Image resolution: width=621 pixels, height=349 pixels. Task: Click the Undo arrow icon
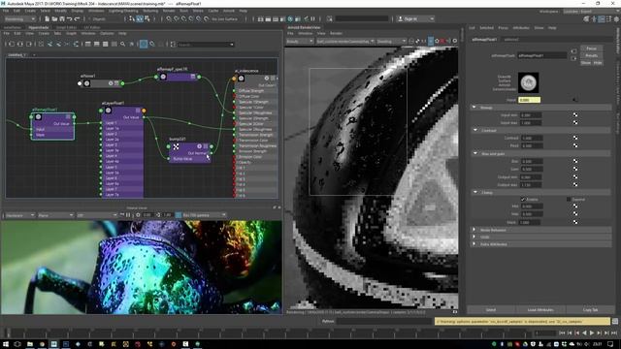click(x=69, y=19)
